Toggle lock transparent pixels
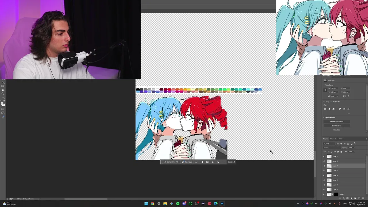Viewport: 368px width, 207px height. (328, 152)
